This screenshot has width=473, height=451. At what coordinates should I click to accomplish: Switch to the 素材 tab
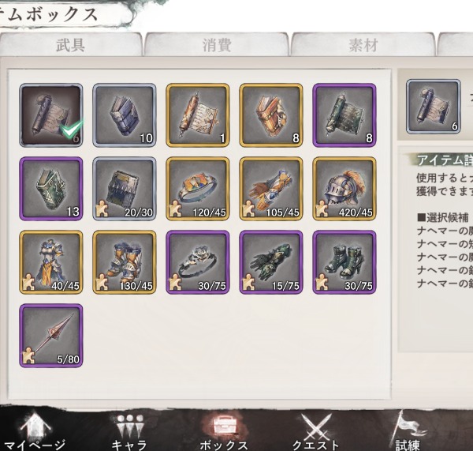pyautogui.click(x=363, y=45)
